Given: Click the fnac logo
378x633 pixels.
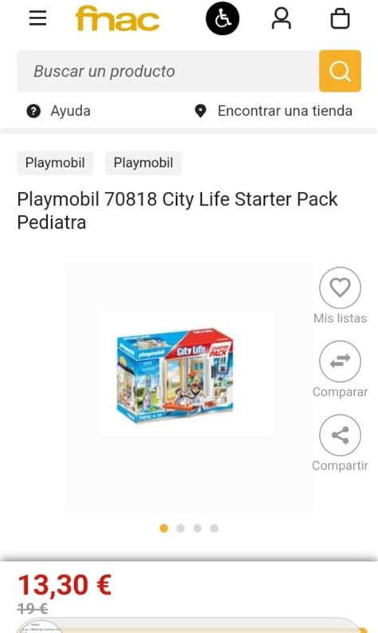Looking at the screenshot, I should pyautogui.click(x=117, y=18).
